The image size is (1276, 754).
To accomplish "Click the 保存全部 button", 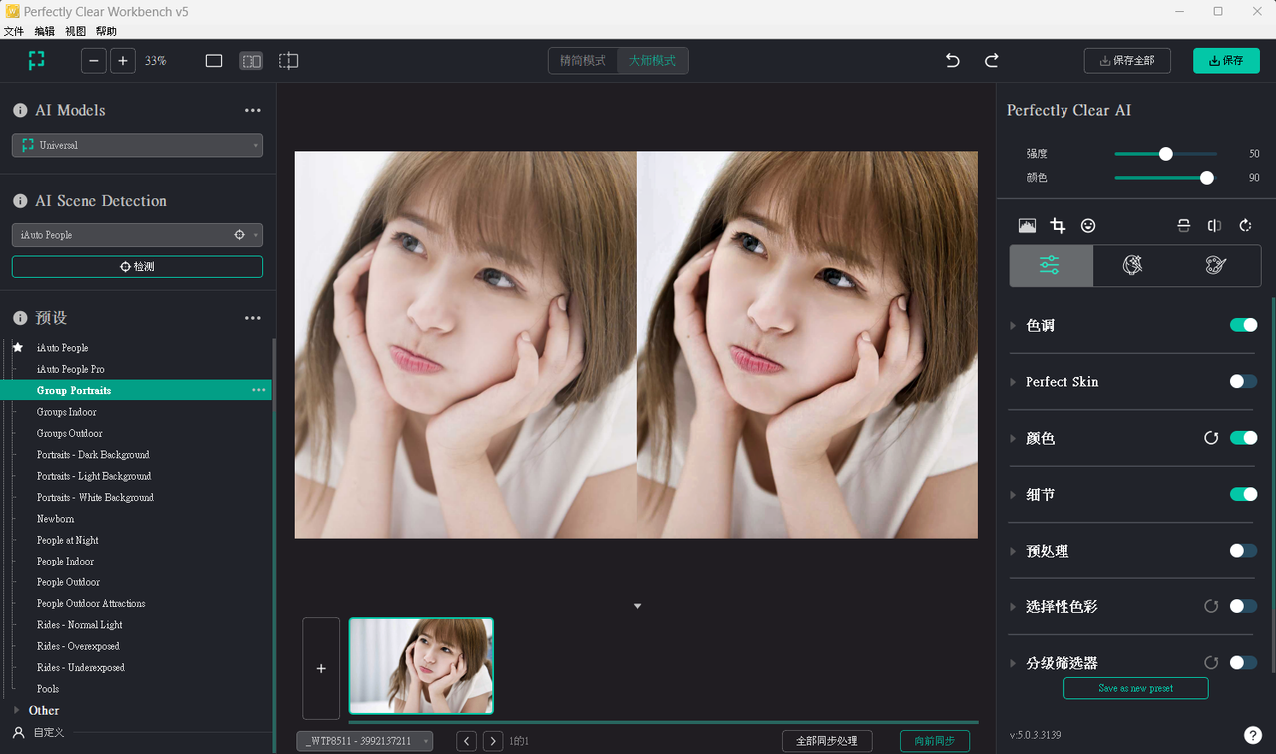I will pyautogui.click(x=1127, y=61).
